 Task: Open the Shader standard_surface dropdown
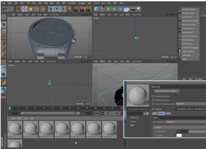coord(190,109)
